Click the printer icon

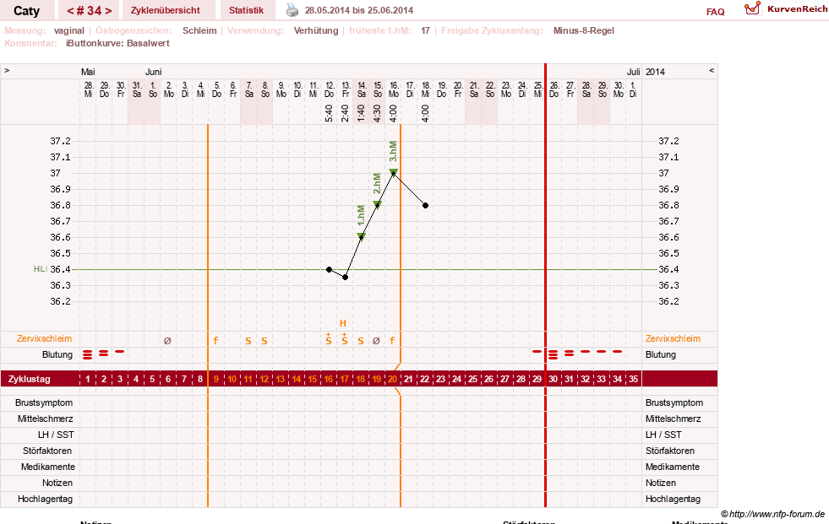292,10
